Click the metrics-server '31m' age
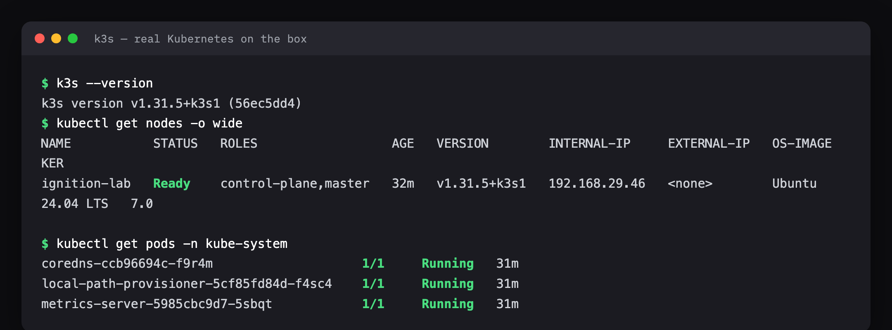The width and height of the screenshot is (892, 330). (508, 304)
